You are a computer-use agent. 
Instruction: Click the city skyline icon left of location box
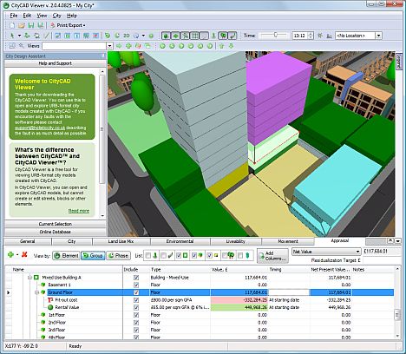(329, 36)
